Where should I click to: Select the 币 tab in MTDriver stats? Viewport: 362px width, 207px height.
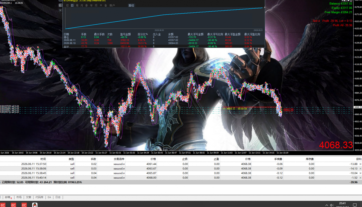pyautogui.click(x=96, y=5)
